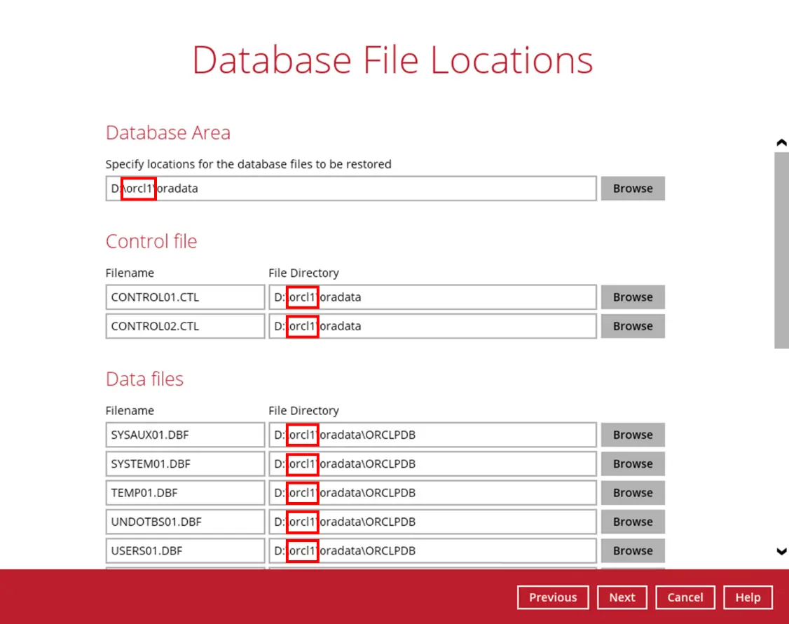
Task: Cancel the restore wizard
Action: 685,597
